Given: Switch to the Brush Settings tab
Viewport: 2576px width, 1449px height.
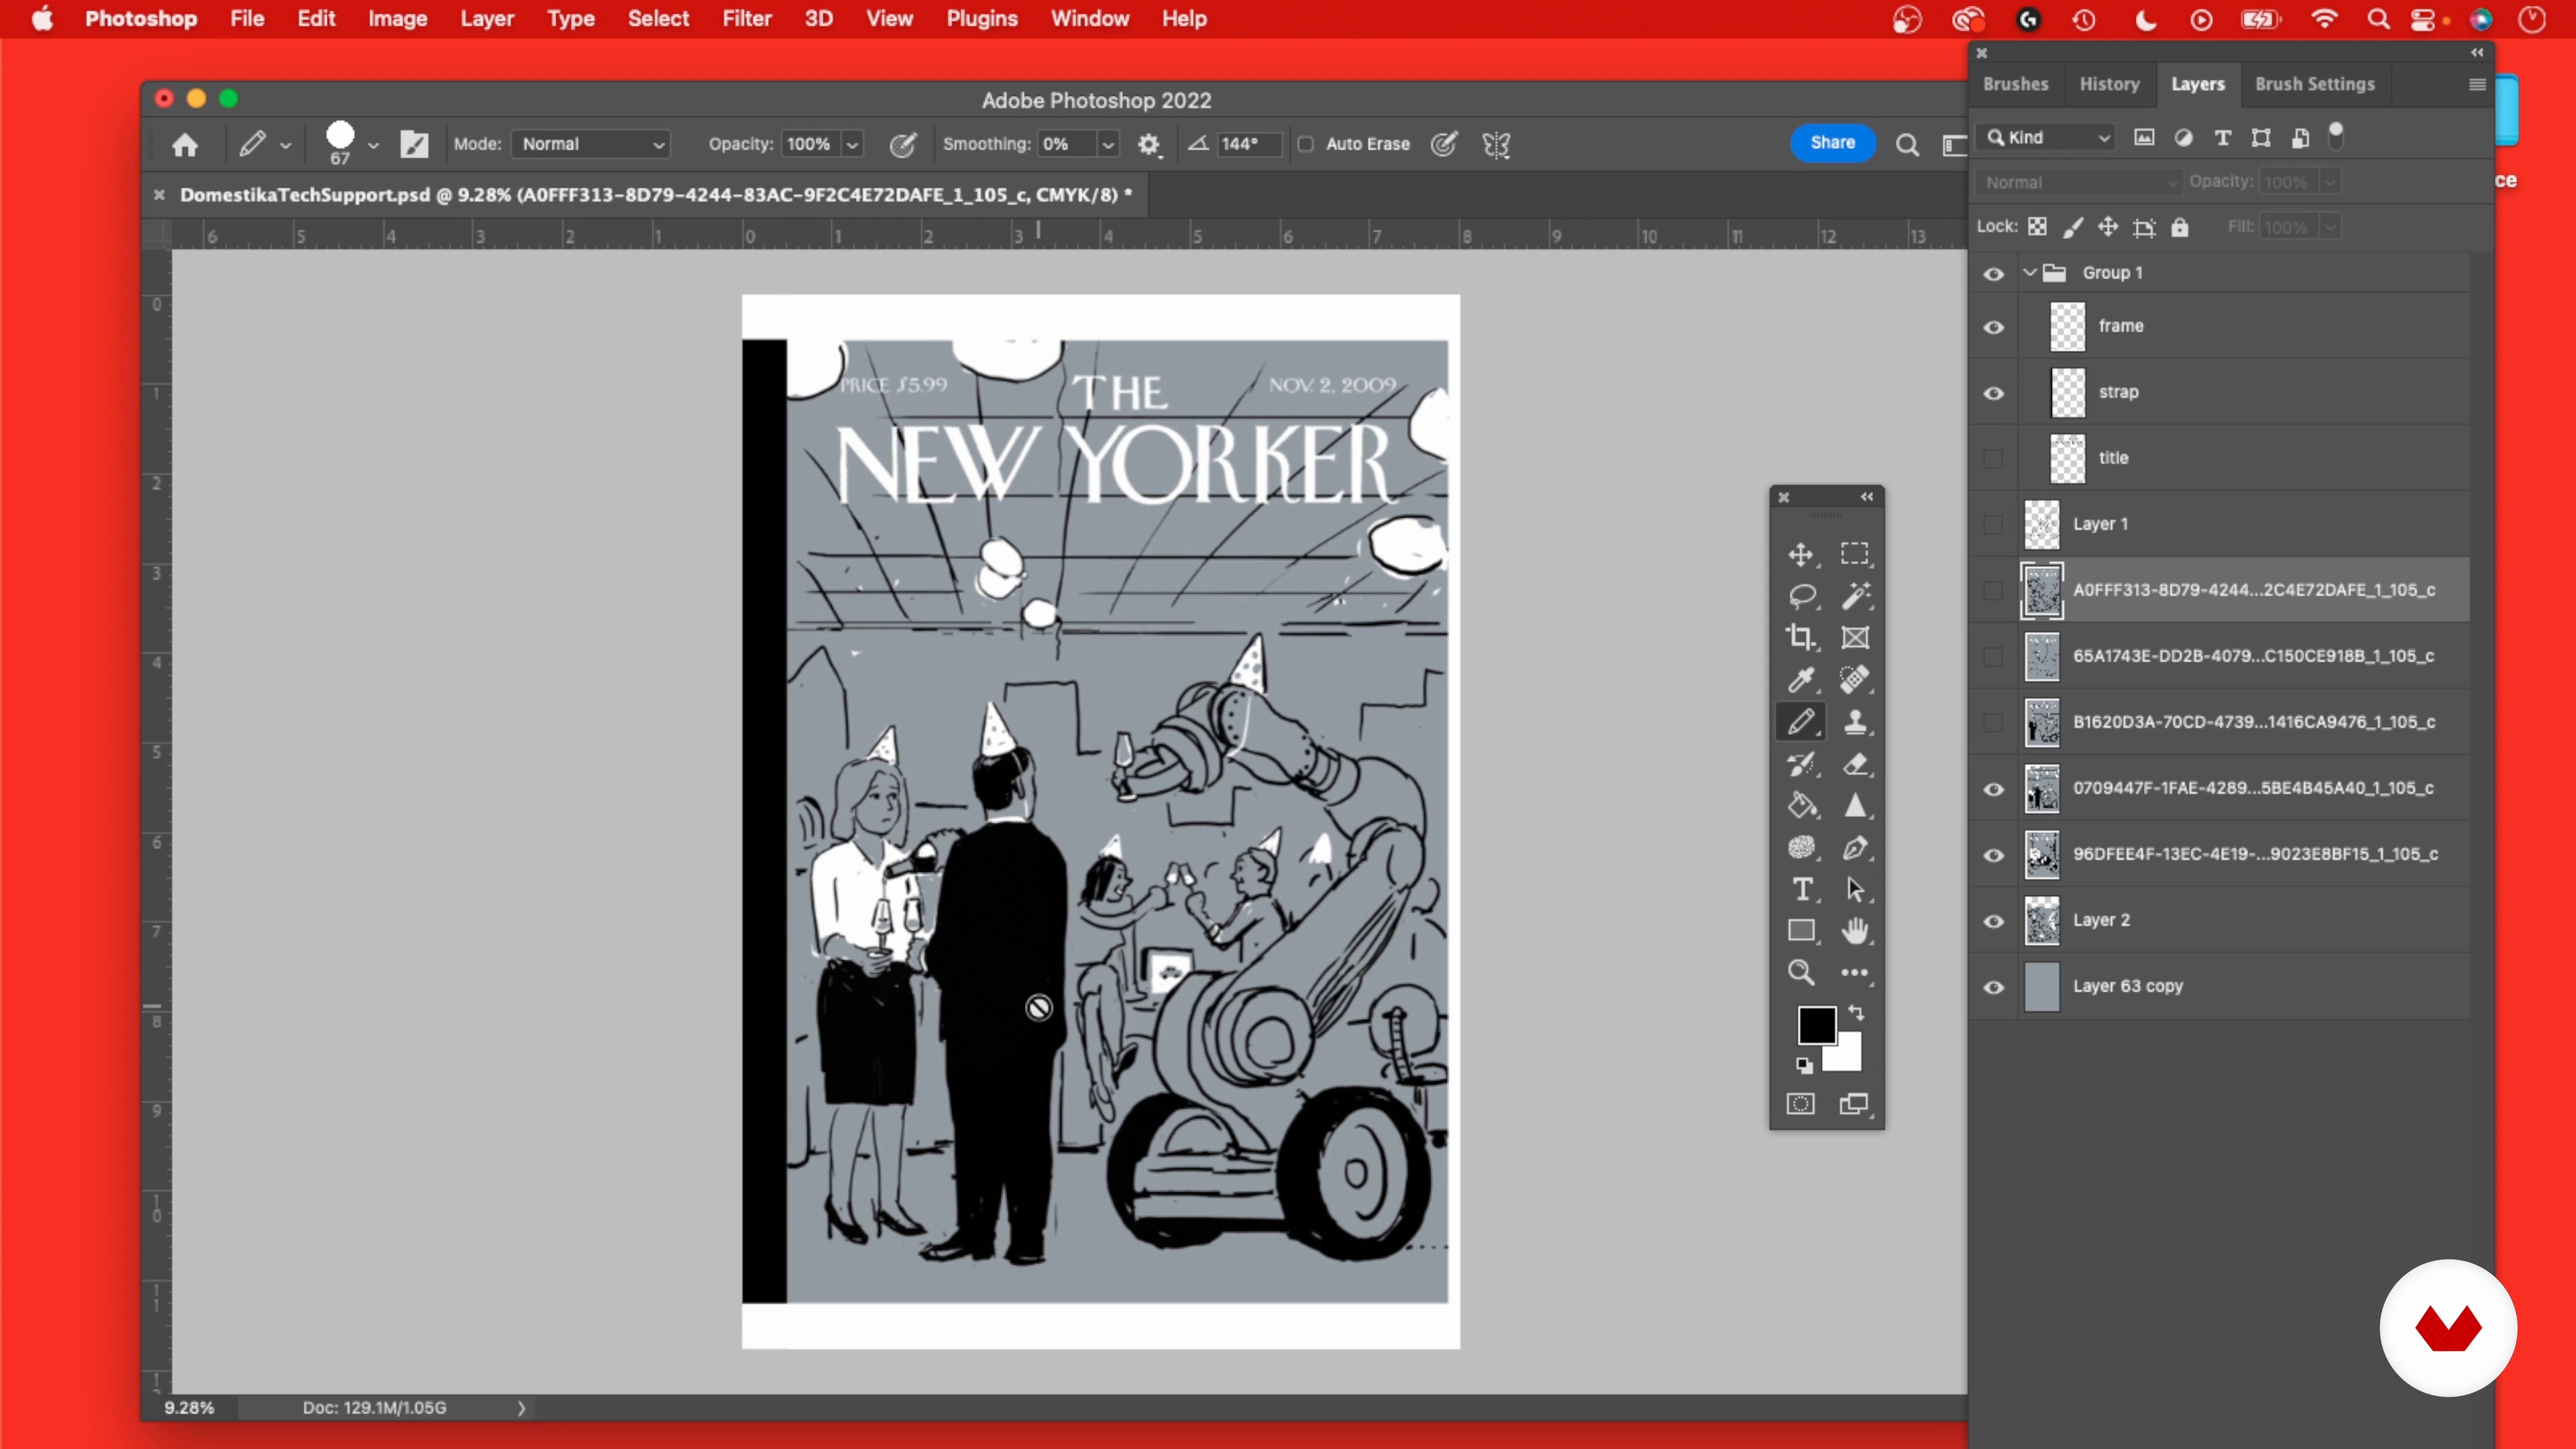Looking at the screenshot, I should tap(2314, 85).
